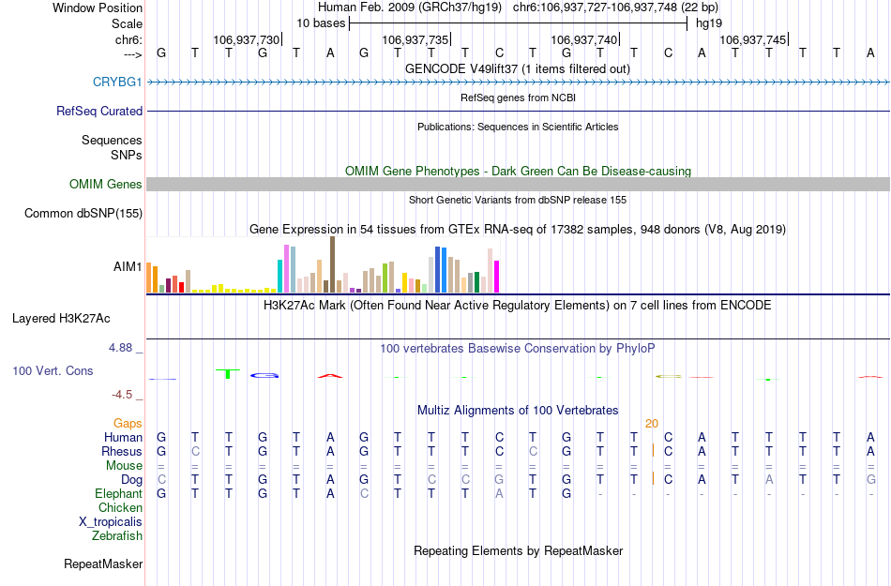The width and height of the screenshot is (891, 586).
Task: Click the blue G PhyloP conservation logo
Action: click(x=264, y=375)
